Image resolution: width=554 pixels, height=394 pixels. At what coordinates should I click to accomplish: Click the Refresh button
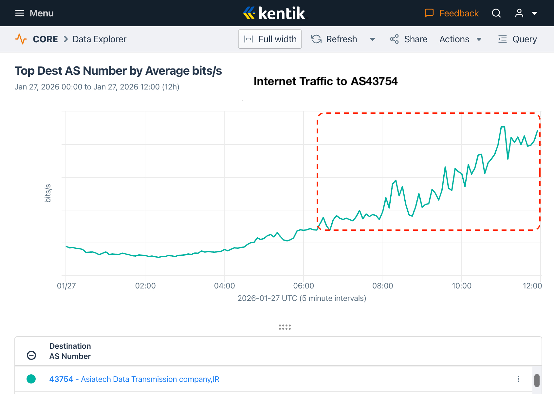click(334, 39)
